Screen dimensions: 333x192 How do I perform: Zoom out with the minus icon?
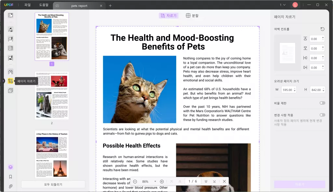point(135,181)
